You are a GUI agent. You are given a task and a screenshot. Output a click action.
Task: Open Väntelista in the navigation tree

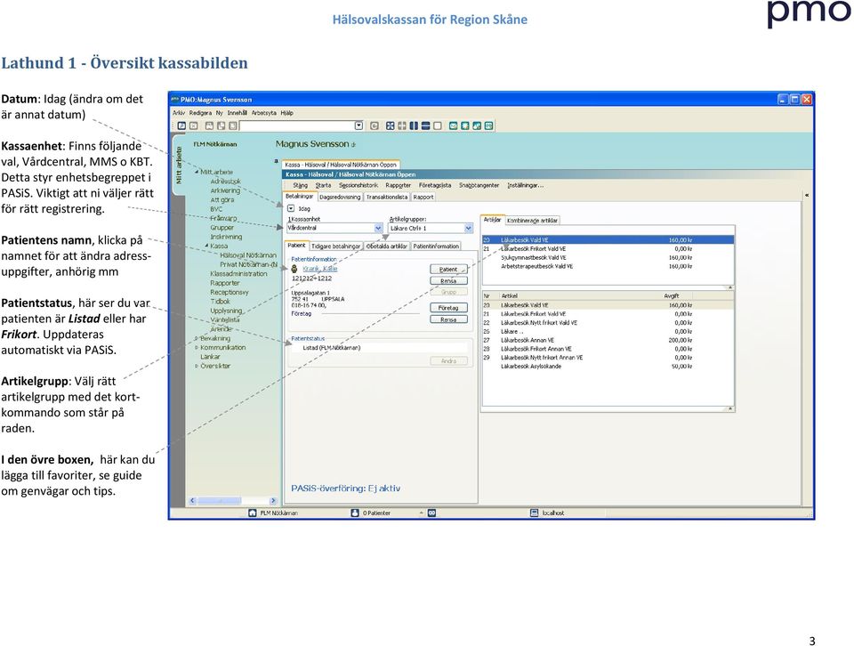[225, 319]
